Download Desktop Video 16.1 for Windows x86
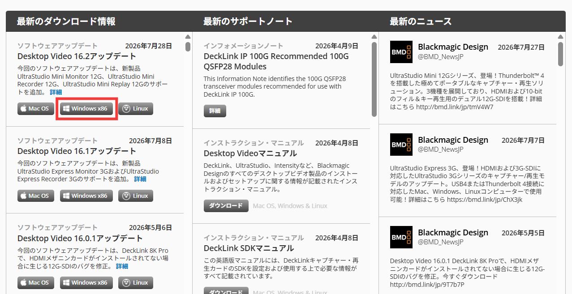 click(x=87, y=196)
